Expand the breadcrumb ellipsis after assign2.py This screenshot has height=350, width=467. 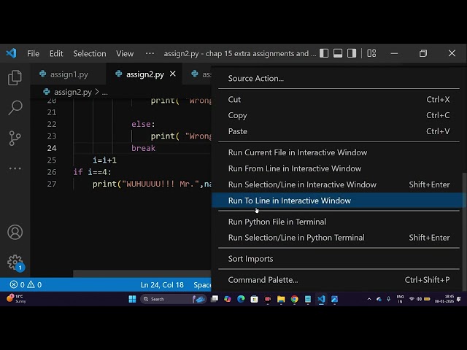pyautogui.click(x=105, y=93)
